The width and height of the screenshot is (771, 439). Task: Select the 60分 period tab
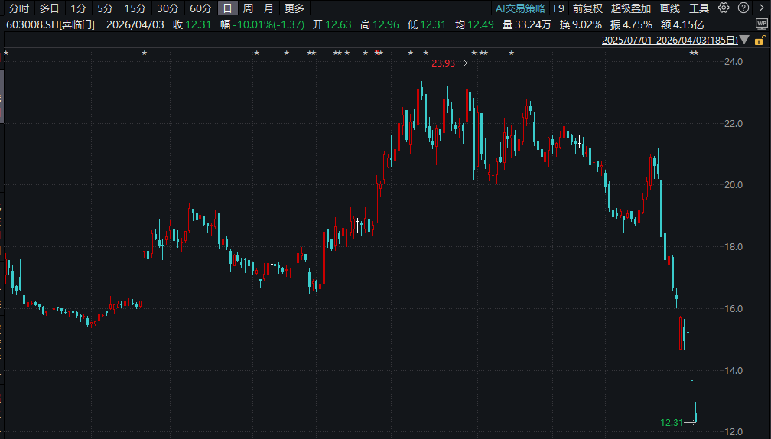point(200,8)
